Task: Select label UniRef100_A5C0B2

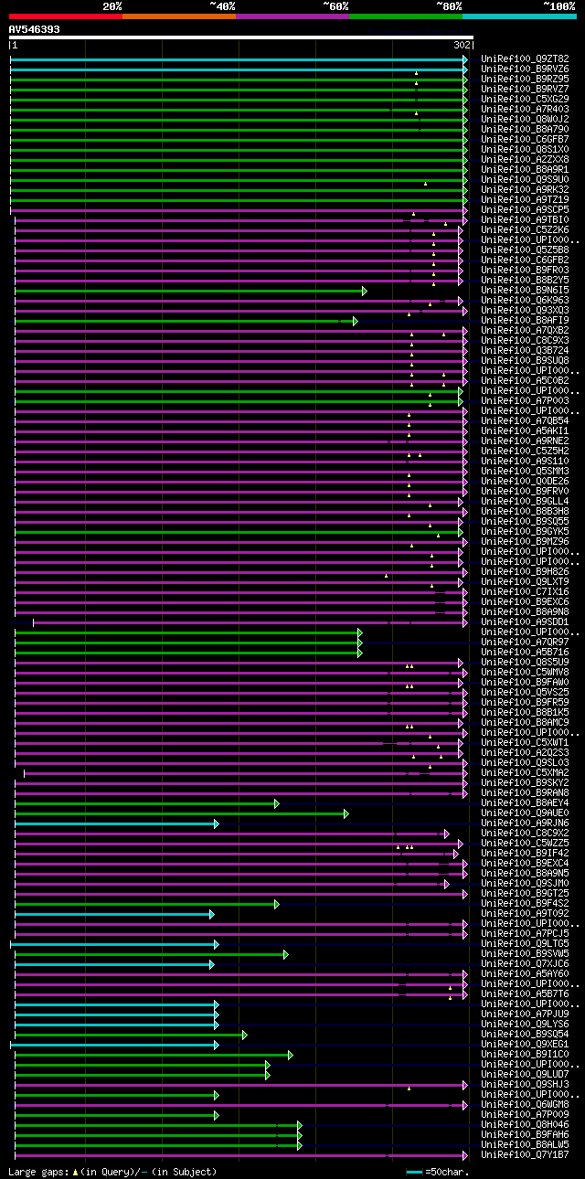Action: 525,380
